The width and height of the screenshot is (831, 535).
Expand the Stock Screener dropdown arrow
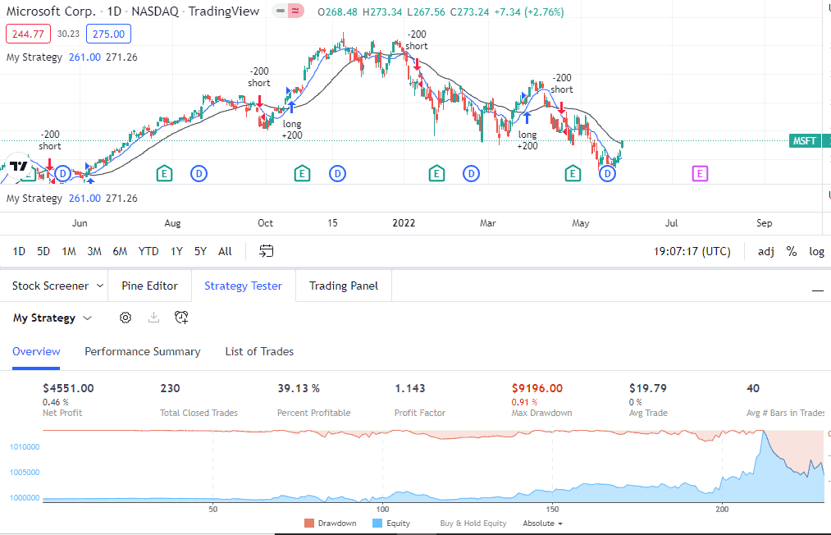99,286
